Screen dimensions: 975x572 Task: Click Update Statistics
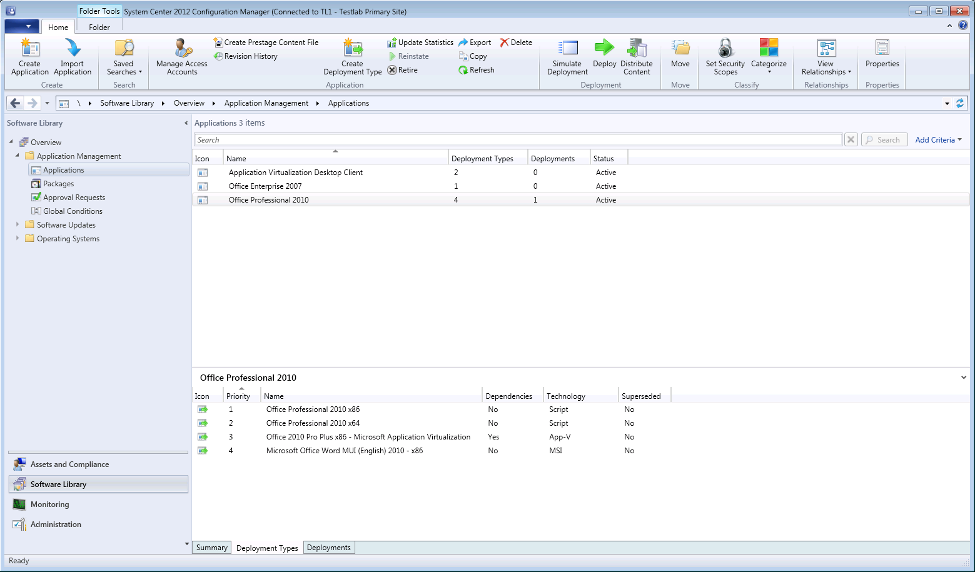coord(420,43)
